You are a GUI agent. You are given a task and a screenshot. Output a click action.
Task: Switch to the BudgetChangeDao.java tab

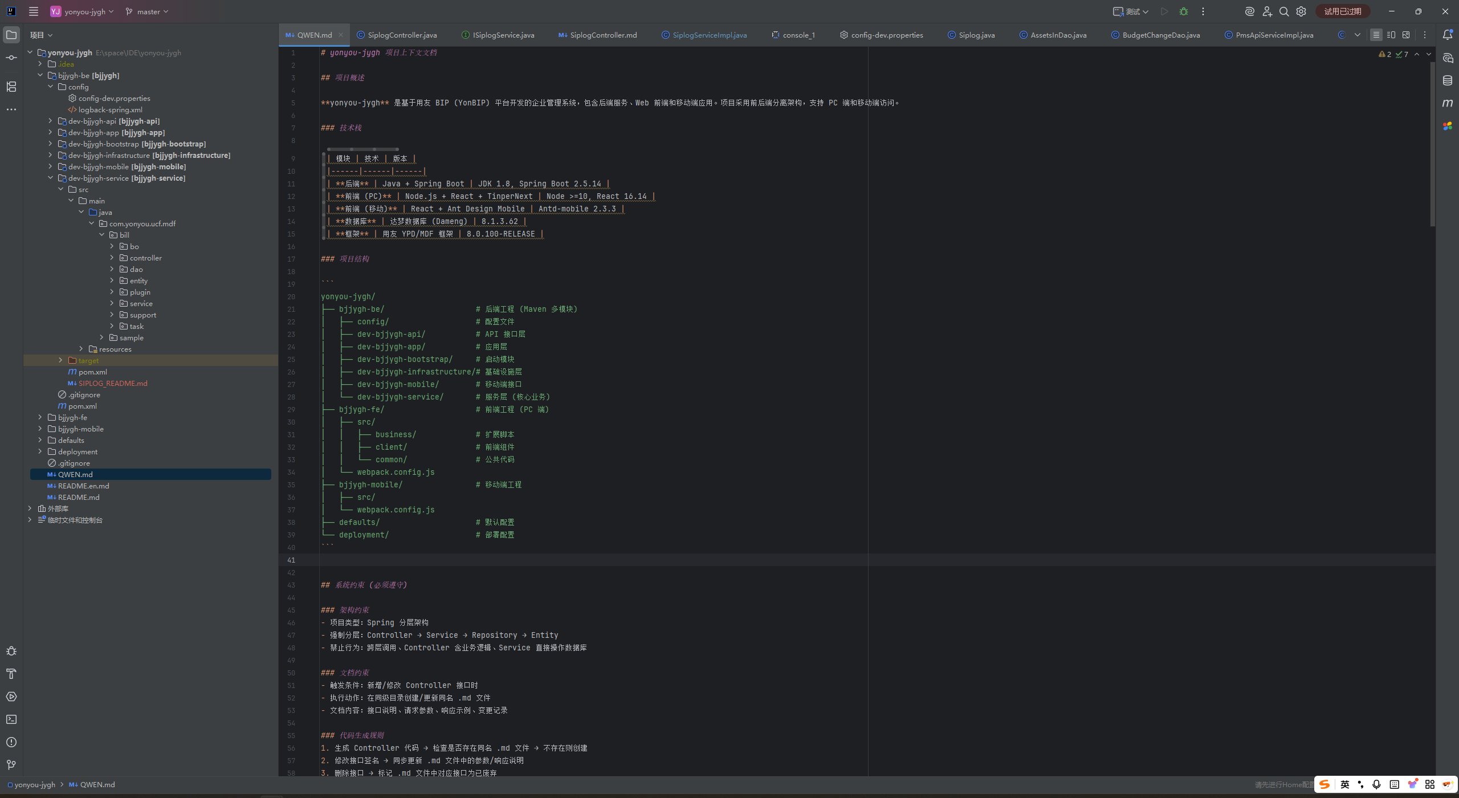pyautogui.click(x=1155, y=35)
